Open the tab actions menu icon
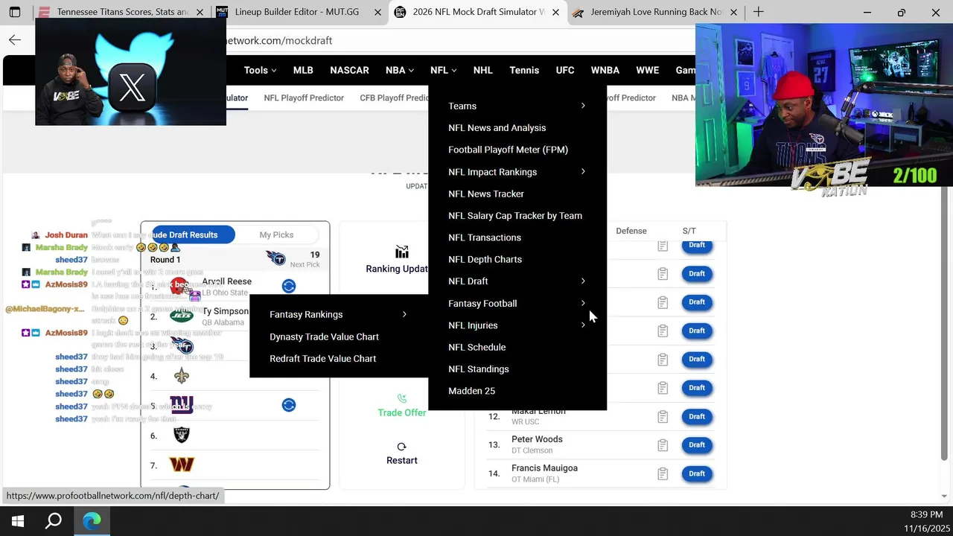 coord(15,12)
